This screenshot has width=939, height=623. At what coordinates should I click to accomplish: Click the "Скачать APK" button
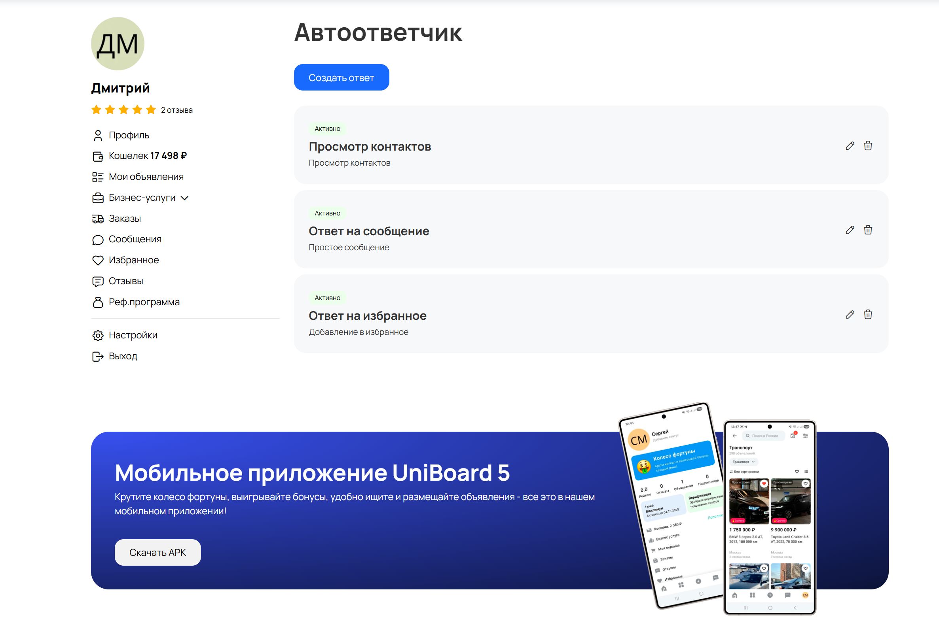(x=157, y=552)
